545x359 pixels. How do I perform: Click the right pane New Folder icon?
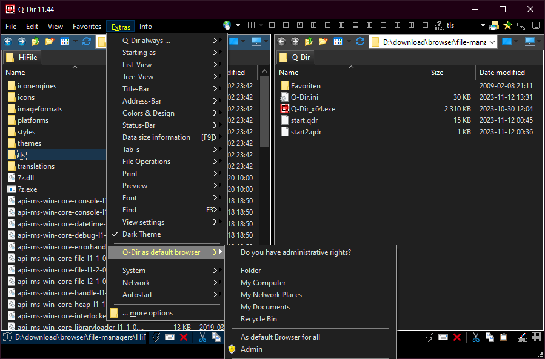tap(324, 42)
